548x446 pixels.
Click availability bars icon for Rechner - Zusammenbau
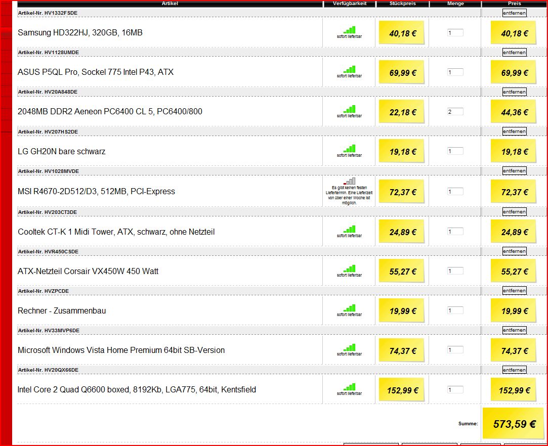(350, 307)
